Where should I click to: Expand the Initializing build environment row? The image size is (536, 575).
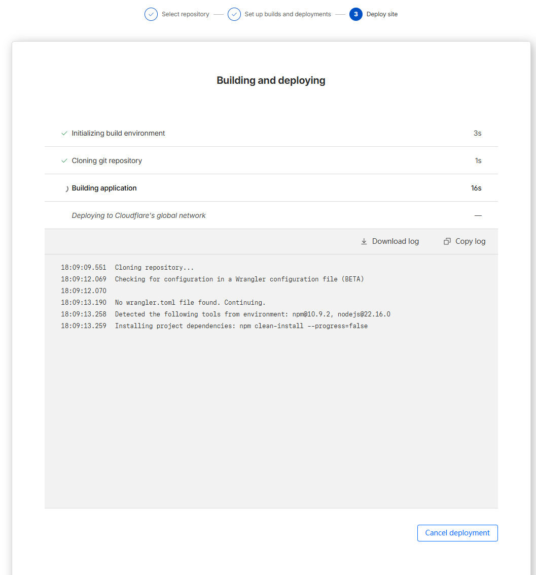(x=271, y=133)
